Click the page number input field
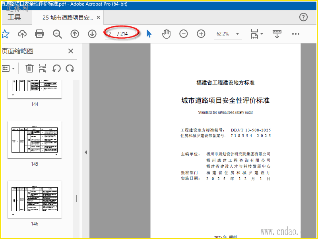The height and width of the screenshot is (239, 318). 111,34
